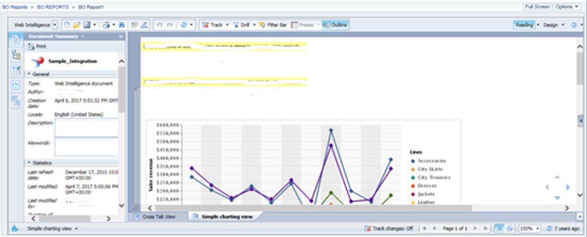
Task: Open the Web Intelligence dropdown
Action: [x=55, y=25]
